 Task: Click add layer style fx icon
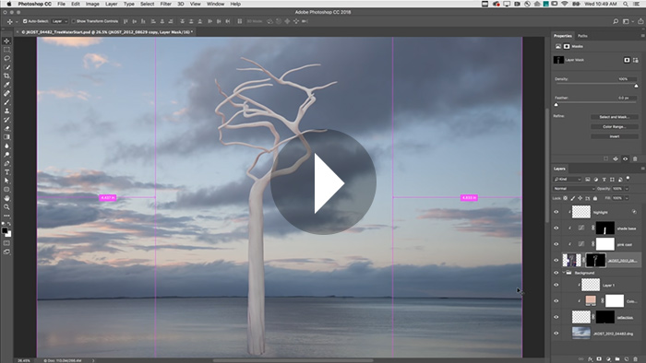[590, 359]
